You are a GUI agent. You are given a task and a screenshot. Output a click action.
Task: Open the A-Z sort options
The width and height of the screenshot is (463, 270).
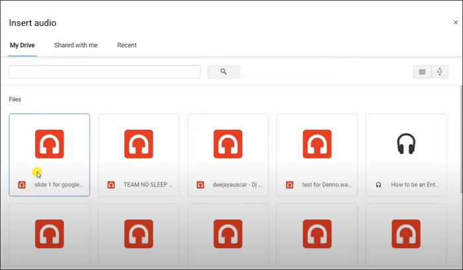[x=440, y=72]
